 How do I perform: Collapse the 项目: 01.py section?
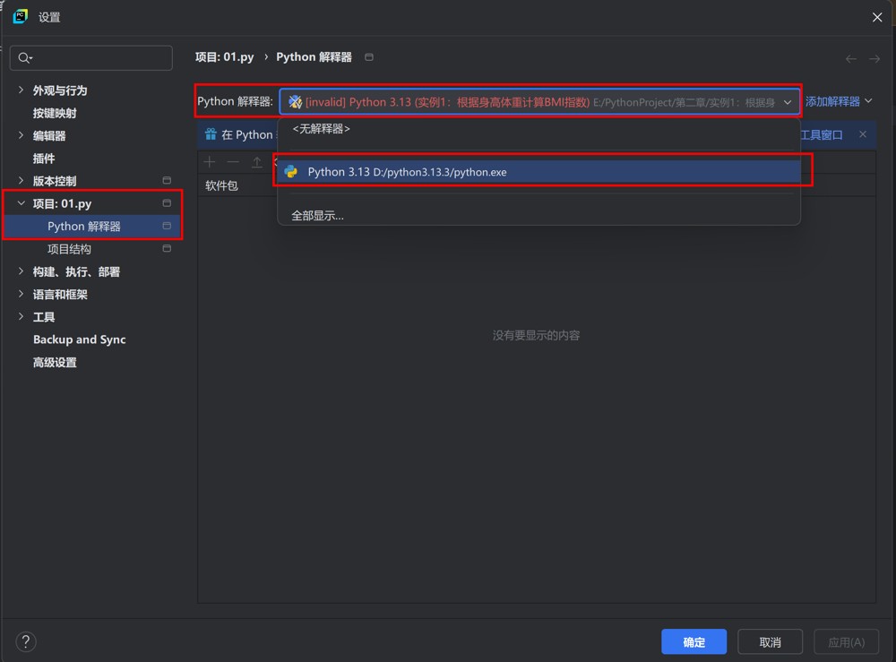pos(22,203)
